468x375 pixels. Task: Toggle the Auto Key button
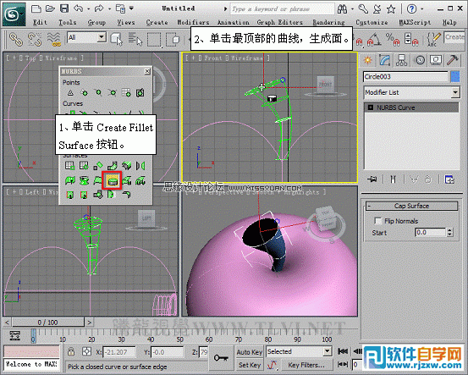249,352
